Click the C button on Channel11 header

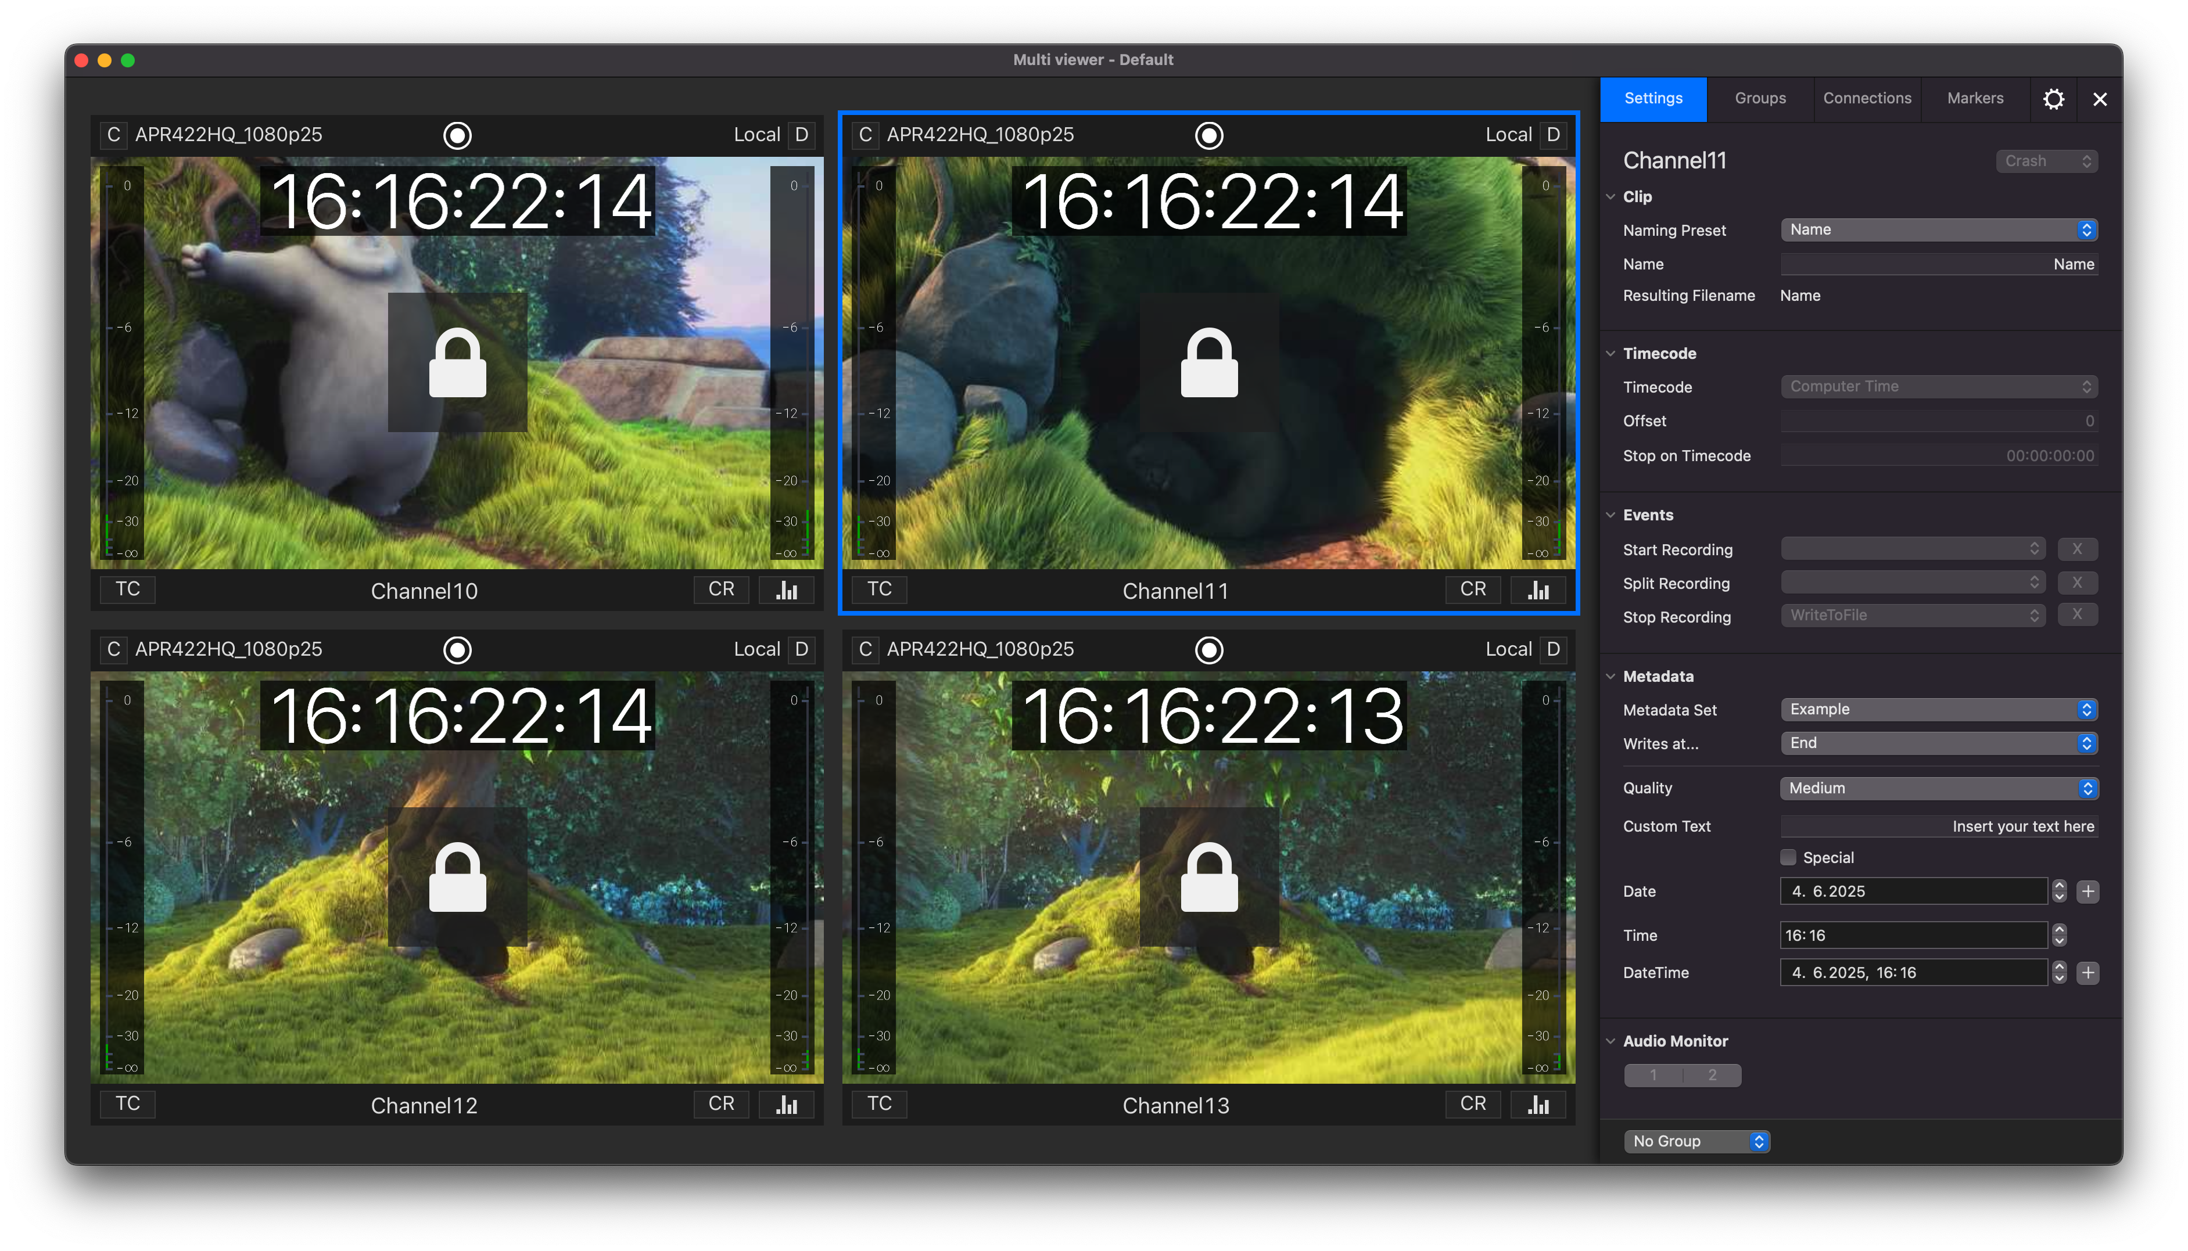866,134
